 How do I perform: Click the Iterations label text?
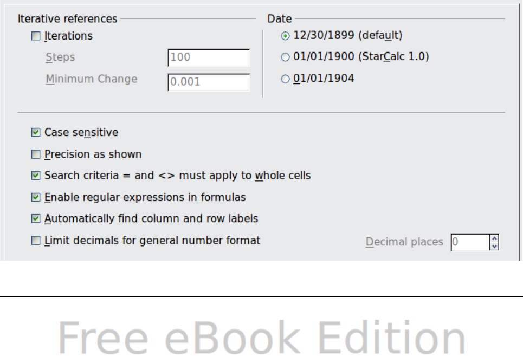[x=68, y=36]
